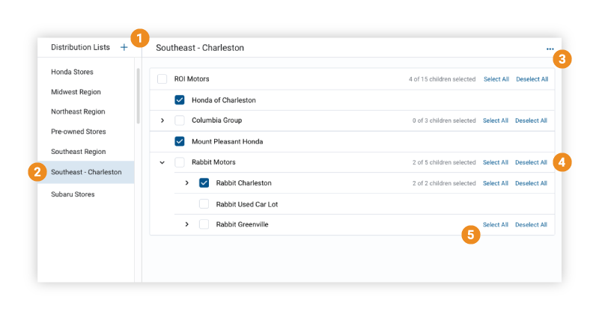Expand the Rabbit Charleston row

186,183
